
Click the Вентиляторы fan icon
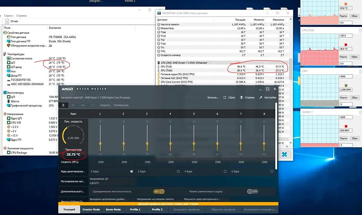point(5,93)
